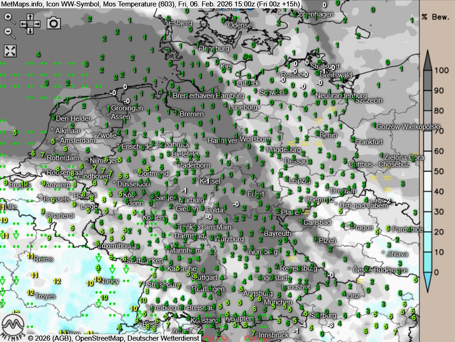Click the Troyes city label
Screen dimensions: 455x342
[x=45, y=296]
